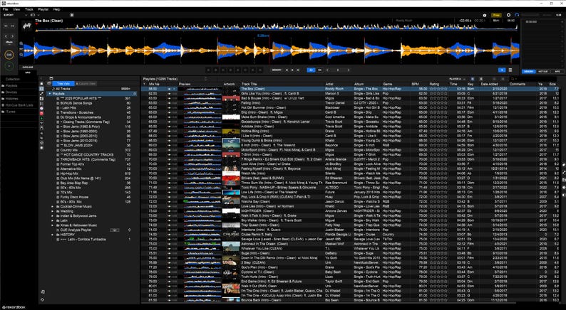Open the Track menu
Viewport: 566px width, 310px height.
click(x=29, y=9)
